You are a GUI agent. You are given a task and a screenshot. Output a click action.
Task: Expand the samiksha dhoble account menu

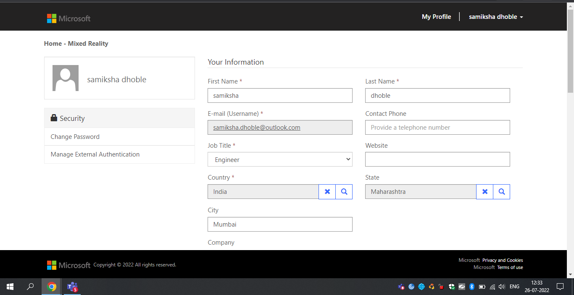(x=496, y=17)
